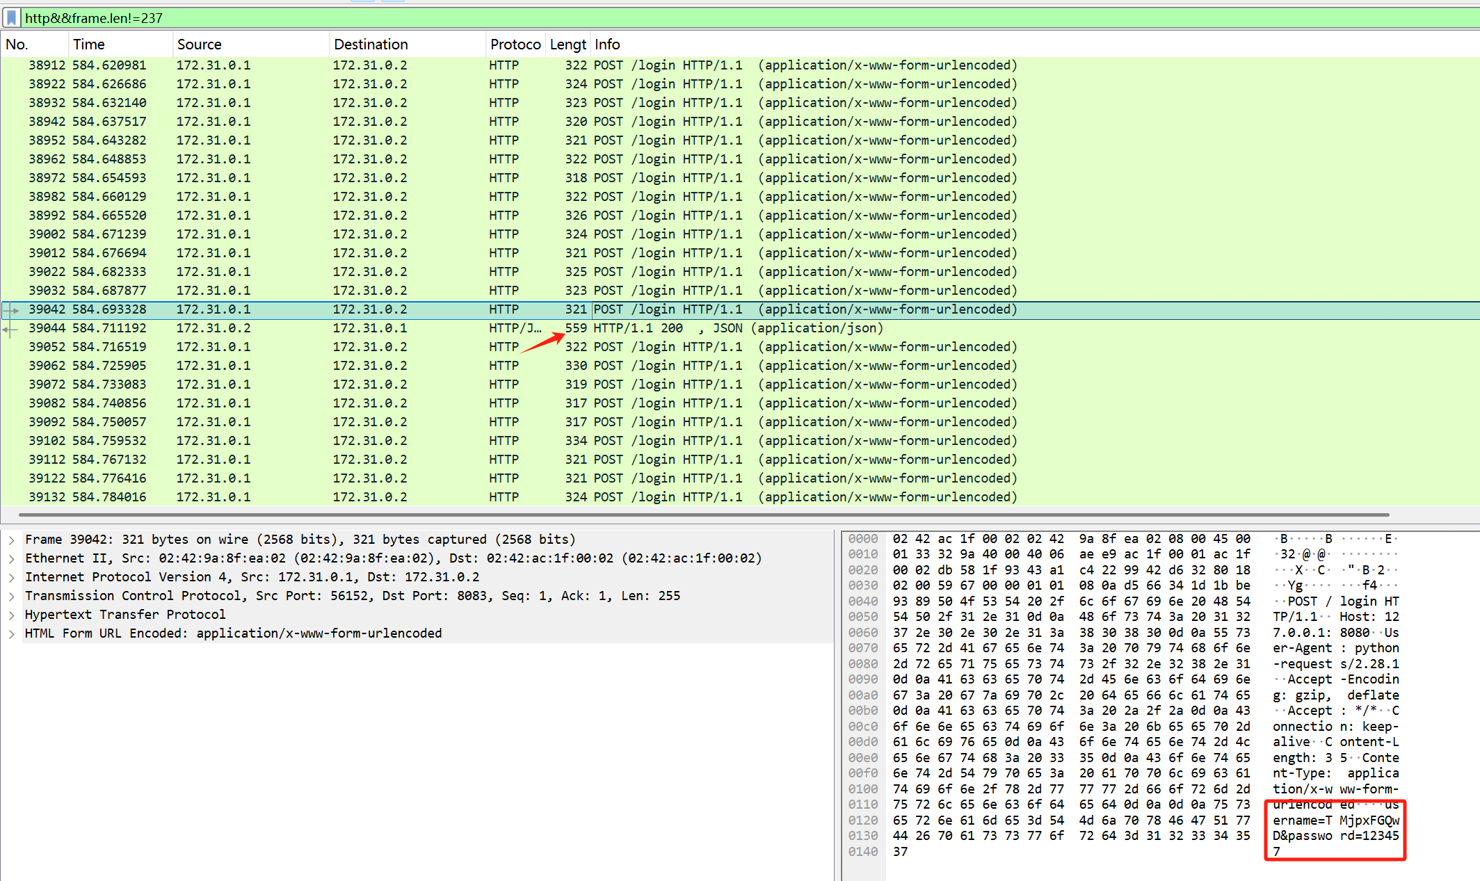This screenshot has width=1480, height=881.
Task: Expand Internet Protocol Version 4 node
Action: 12,577
